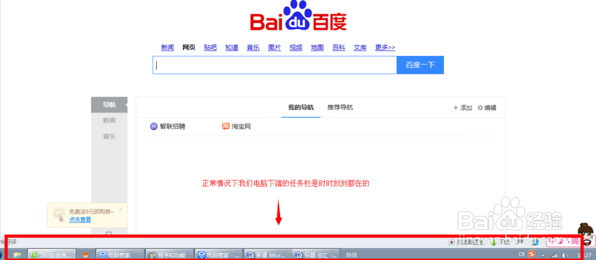This screenshot has width=596, height=260.
Task: Click the 百度一下 search button
Action: coord(420,65)
